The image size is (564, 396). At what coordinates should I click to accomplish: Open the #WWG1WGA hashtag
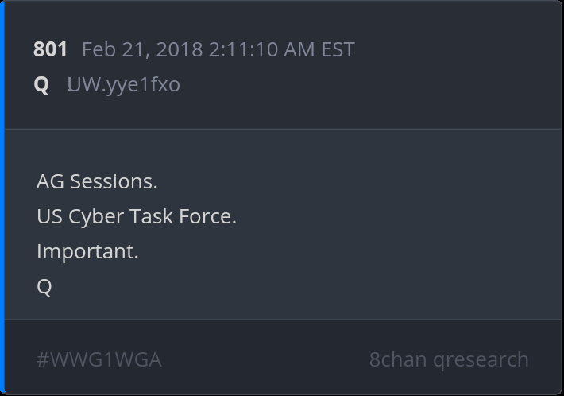pyautogui.click(x=99, y=359)
